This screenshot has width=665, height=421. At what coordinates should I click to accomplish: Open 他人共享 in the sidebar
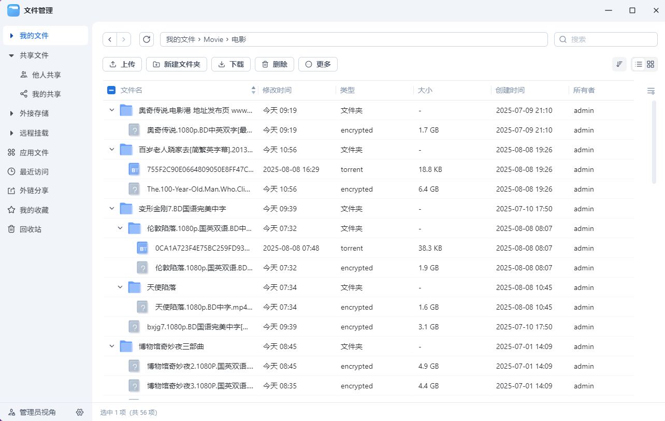pyautogui.click(x=46, y=75)
